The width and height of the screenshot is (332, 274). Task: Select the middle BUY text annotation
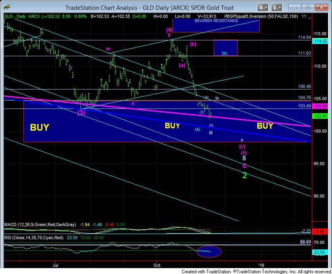coord(172,126)
